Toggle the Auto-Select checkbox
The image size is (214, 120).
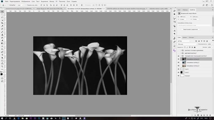pyautogui.click(x=8, y=5)
